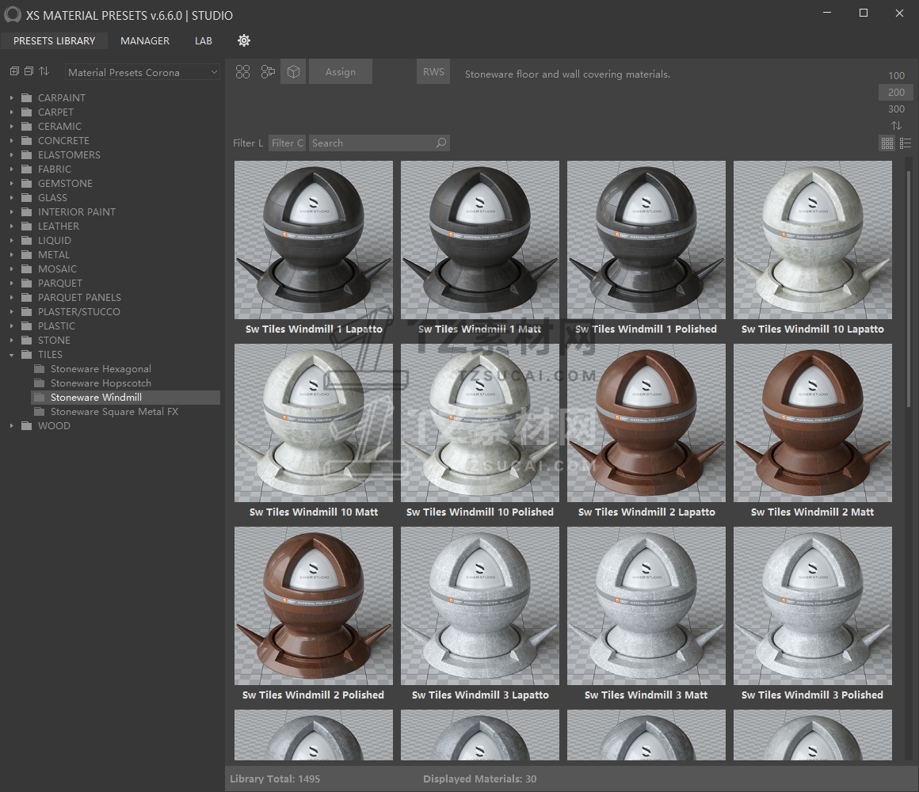Select the GEMSTONE category
Viewport: 919px width, 792px height.
pyautogui.click(x=65, y=184)
